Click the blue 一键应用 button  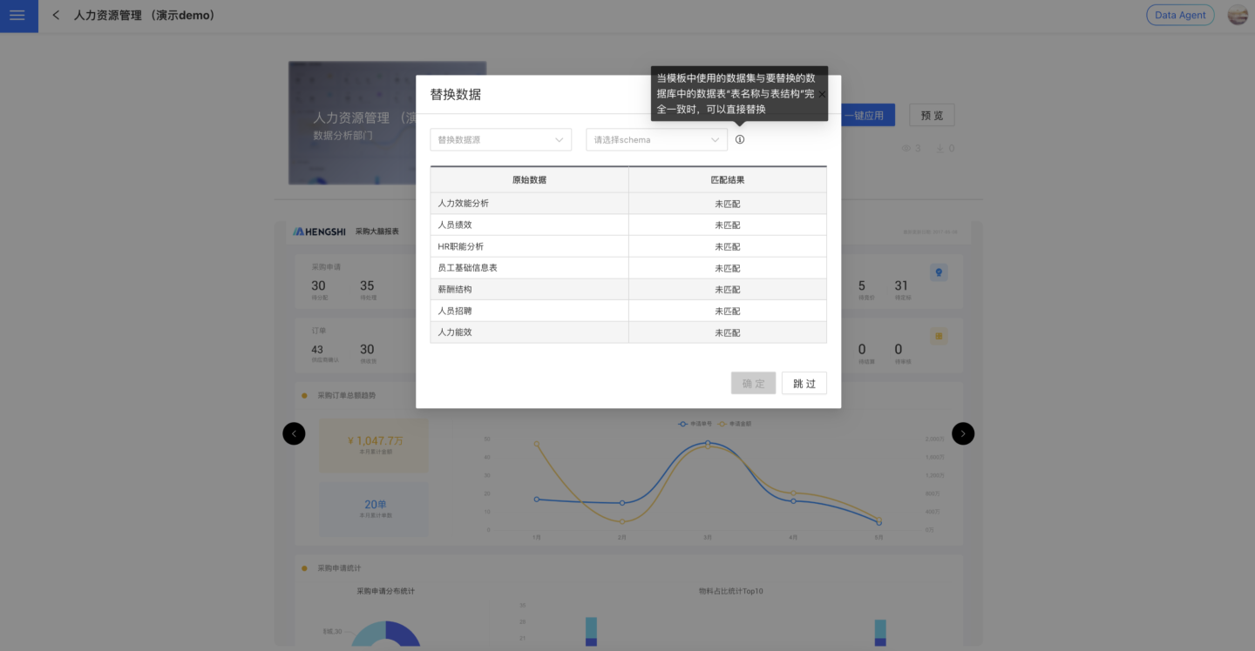867,115
